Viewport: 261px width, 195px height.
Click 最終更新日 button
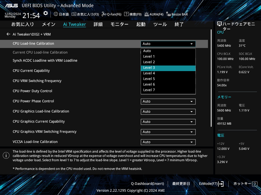(181, 184)
